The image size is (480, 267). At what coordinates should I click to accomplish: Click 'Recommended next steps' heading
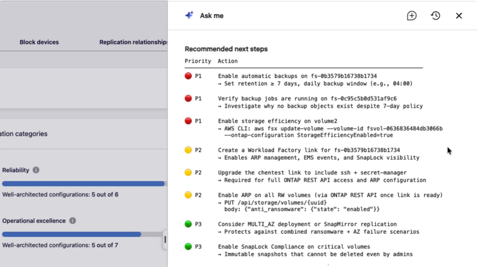click(226, 49)
